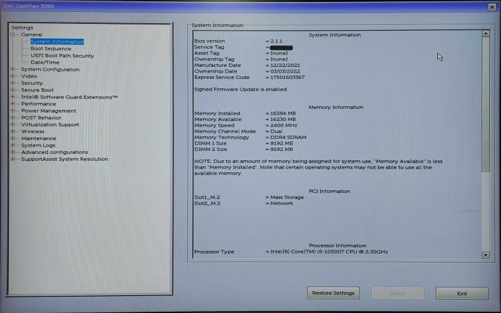The image size is (501, 313).
Task: Open Date/Time settings
Action: pyautogui.click(x=44, y=62)
